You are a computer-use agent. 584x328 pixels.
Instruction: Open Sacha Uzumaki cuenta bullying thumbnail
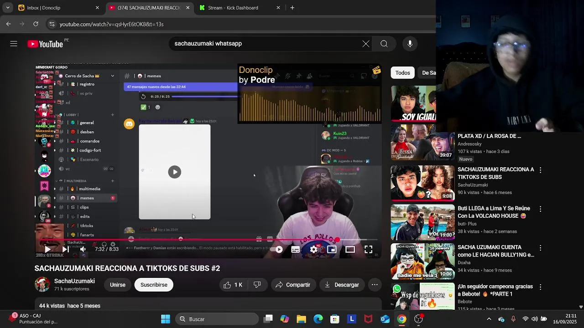pos(422,261)
